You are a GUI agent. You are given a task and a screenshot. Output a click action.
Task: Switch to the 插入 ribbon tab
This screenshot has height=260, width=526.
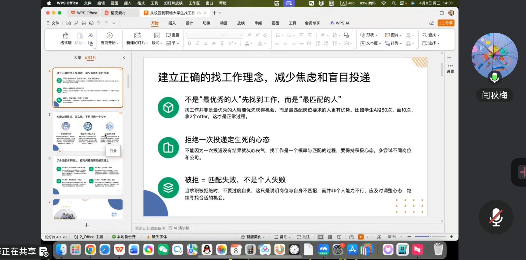(x=172, y=23)
